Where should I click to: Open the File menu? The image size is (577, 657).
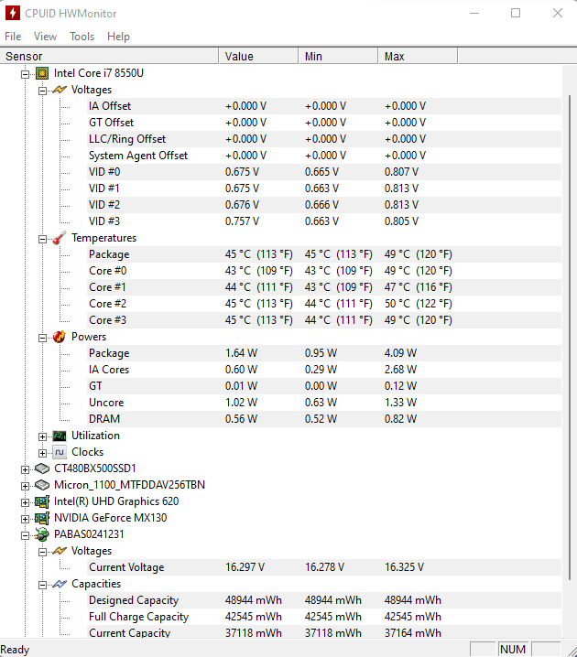pyautogui.click(x=13, y=37)
